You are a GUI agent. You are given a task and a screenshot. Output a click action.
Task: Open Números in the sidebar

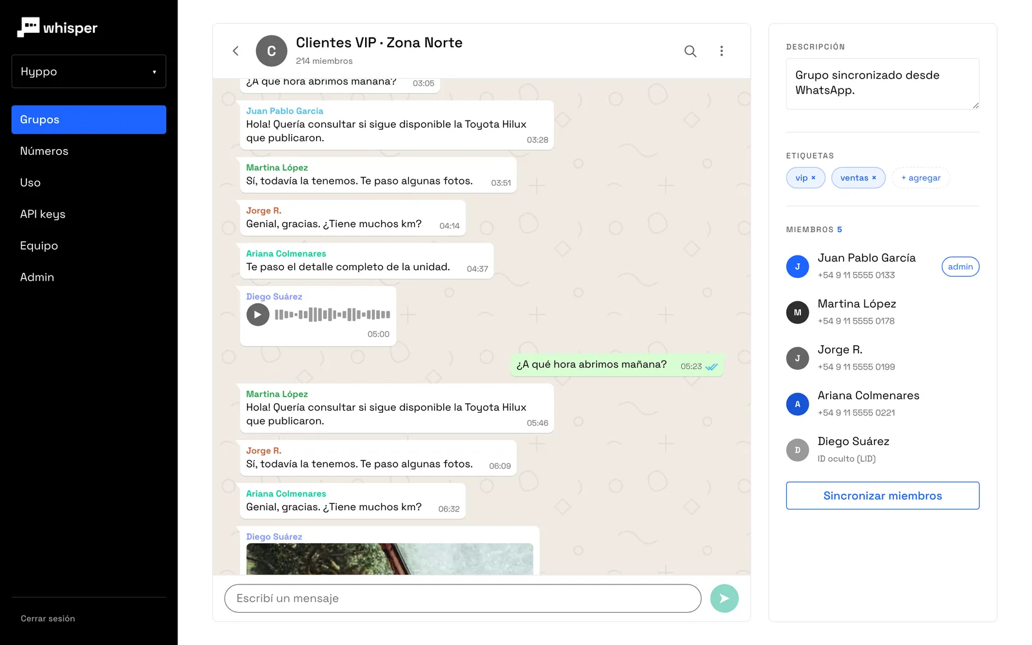click(x=89, y=151)
